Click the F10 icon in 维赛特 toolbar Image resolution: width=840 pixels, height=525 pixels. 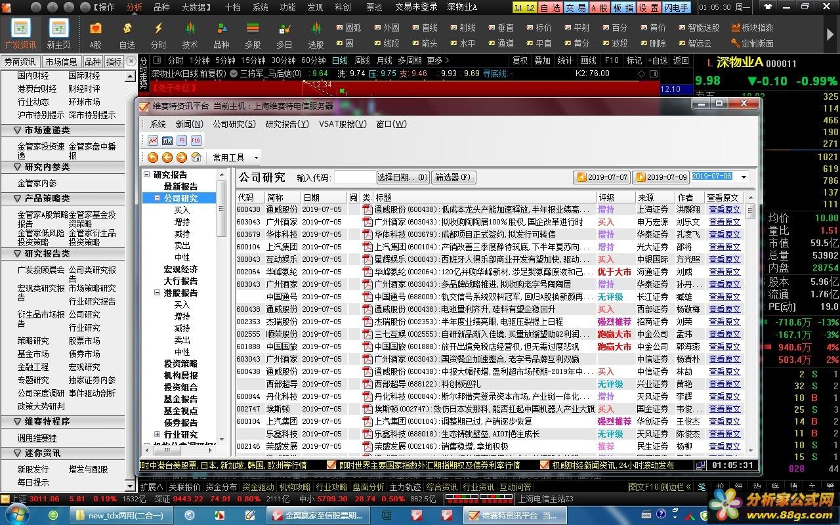[x=196, y=140]
